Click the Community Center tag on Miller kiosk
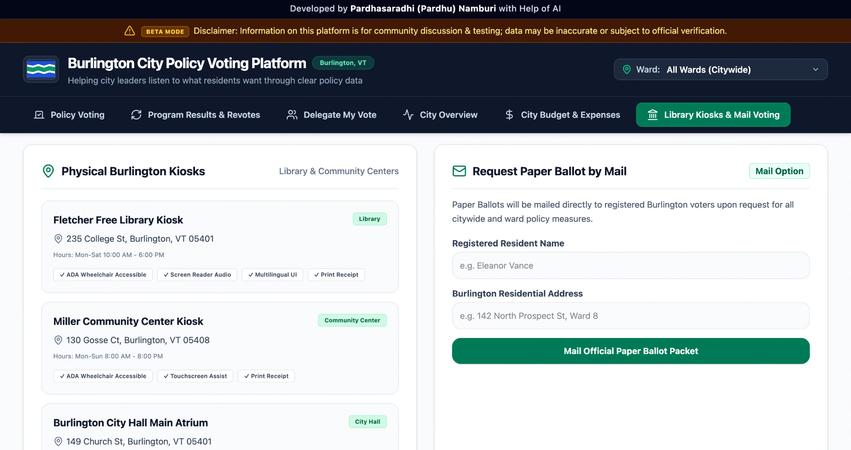 tap(352, 320)
